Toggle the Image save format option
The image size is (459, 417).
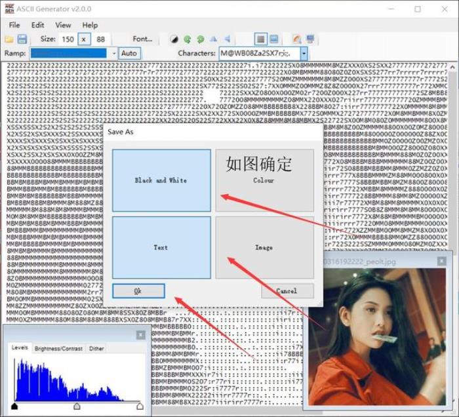tap(264, 248)
